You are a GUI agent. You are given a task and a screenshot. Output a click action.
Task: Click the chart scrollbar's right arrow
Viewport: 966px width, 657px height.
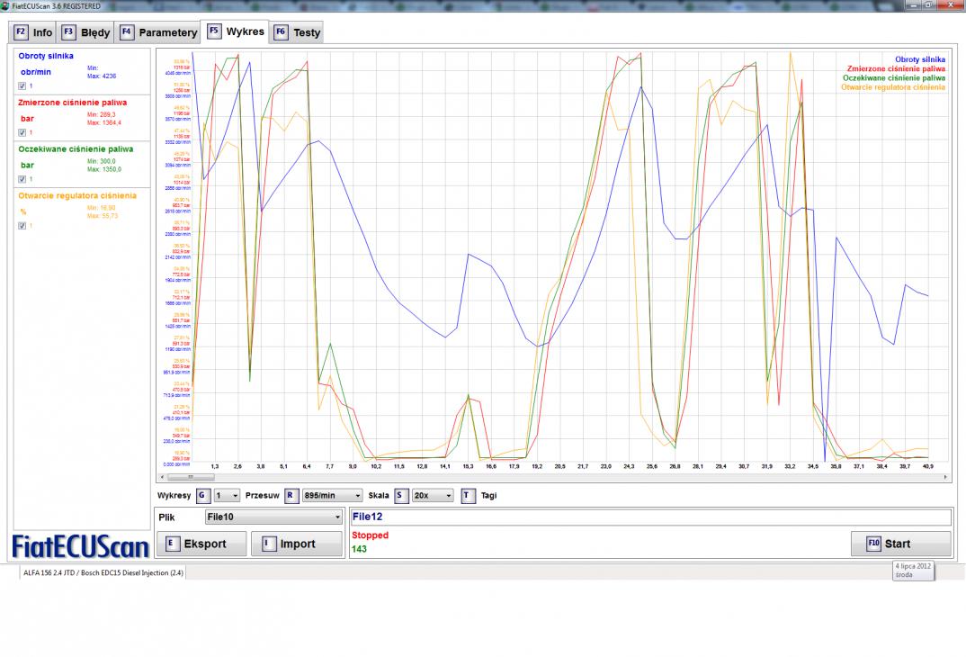point(946,477)
